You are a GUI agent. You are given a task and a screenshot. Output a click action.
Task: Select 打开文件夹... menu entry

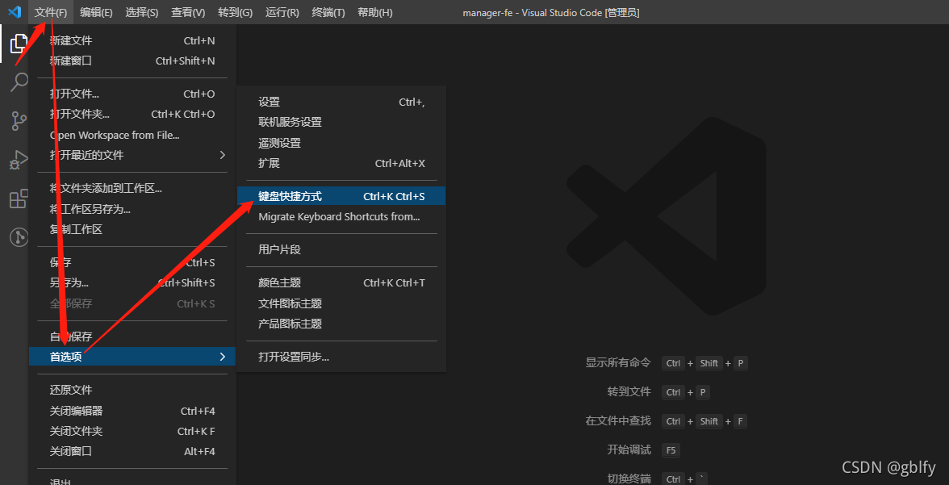coord(132,114)
